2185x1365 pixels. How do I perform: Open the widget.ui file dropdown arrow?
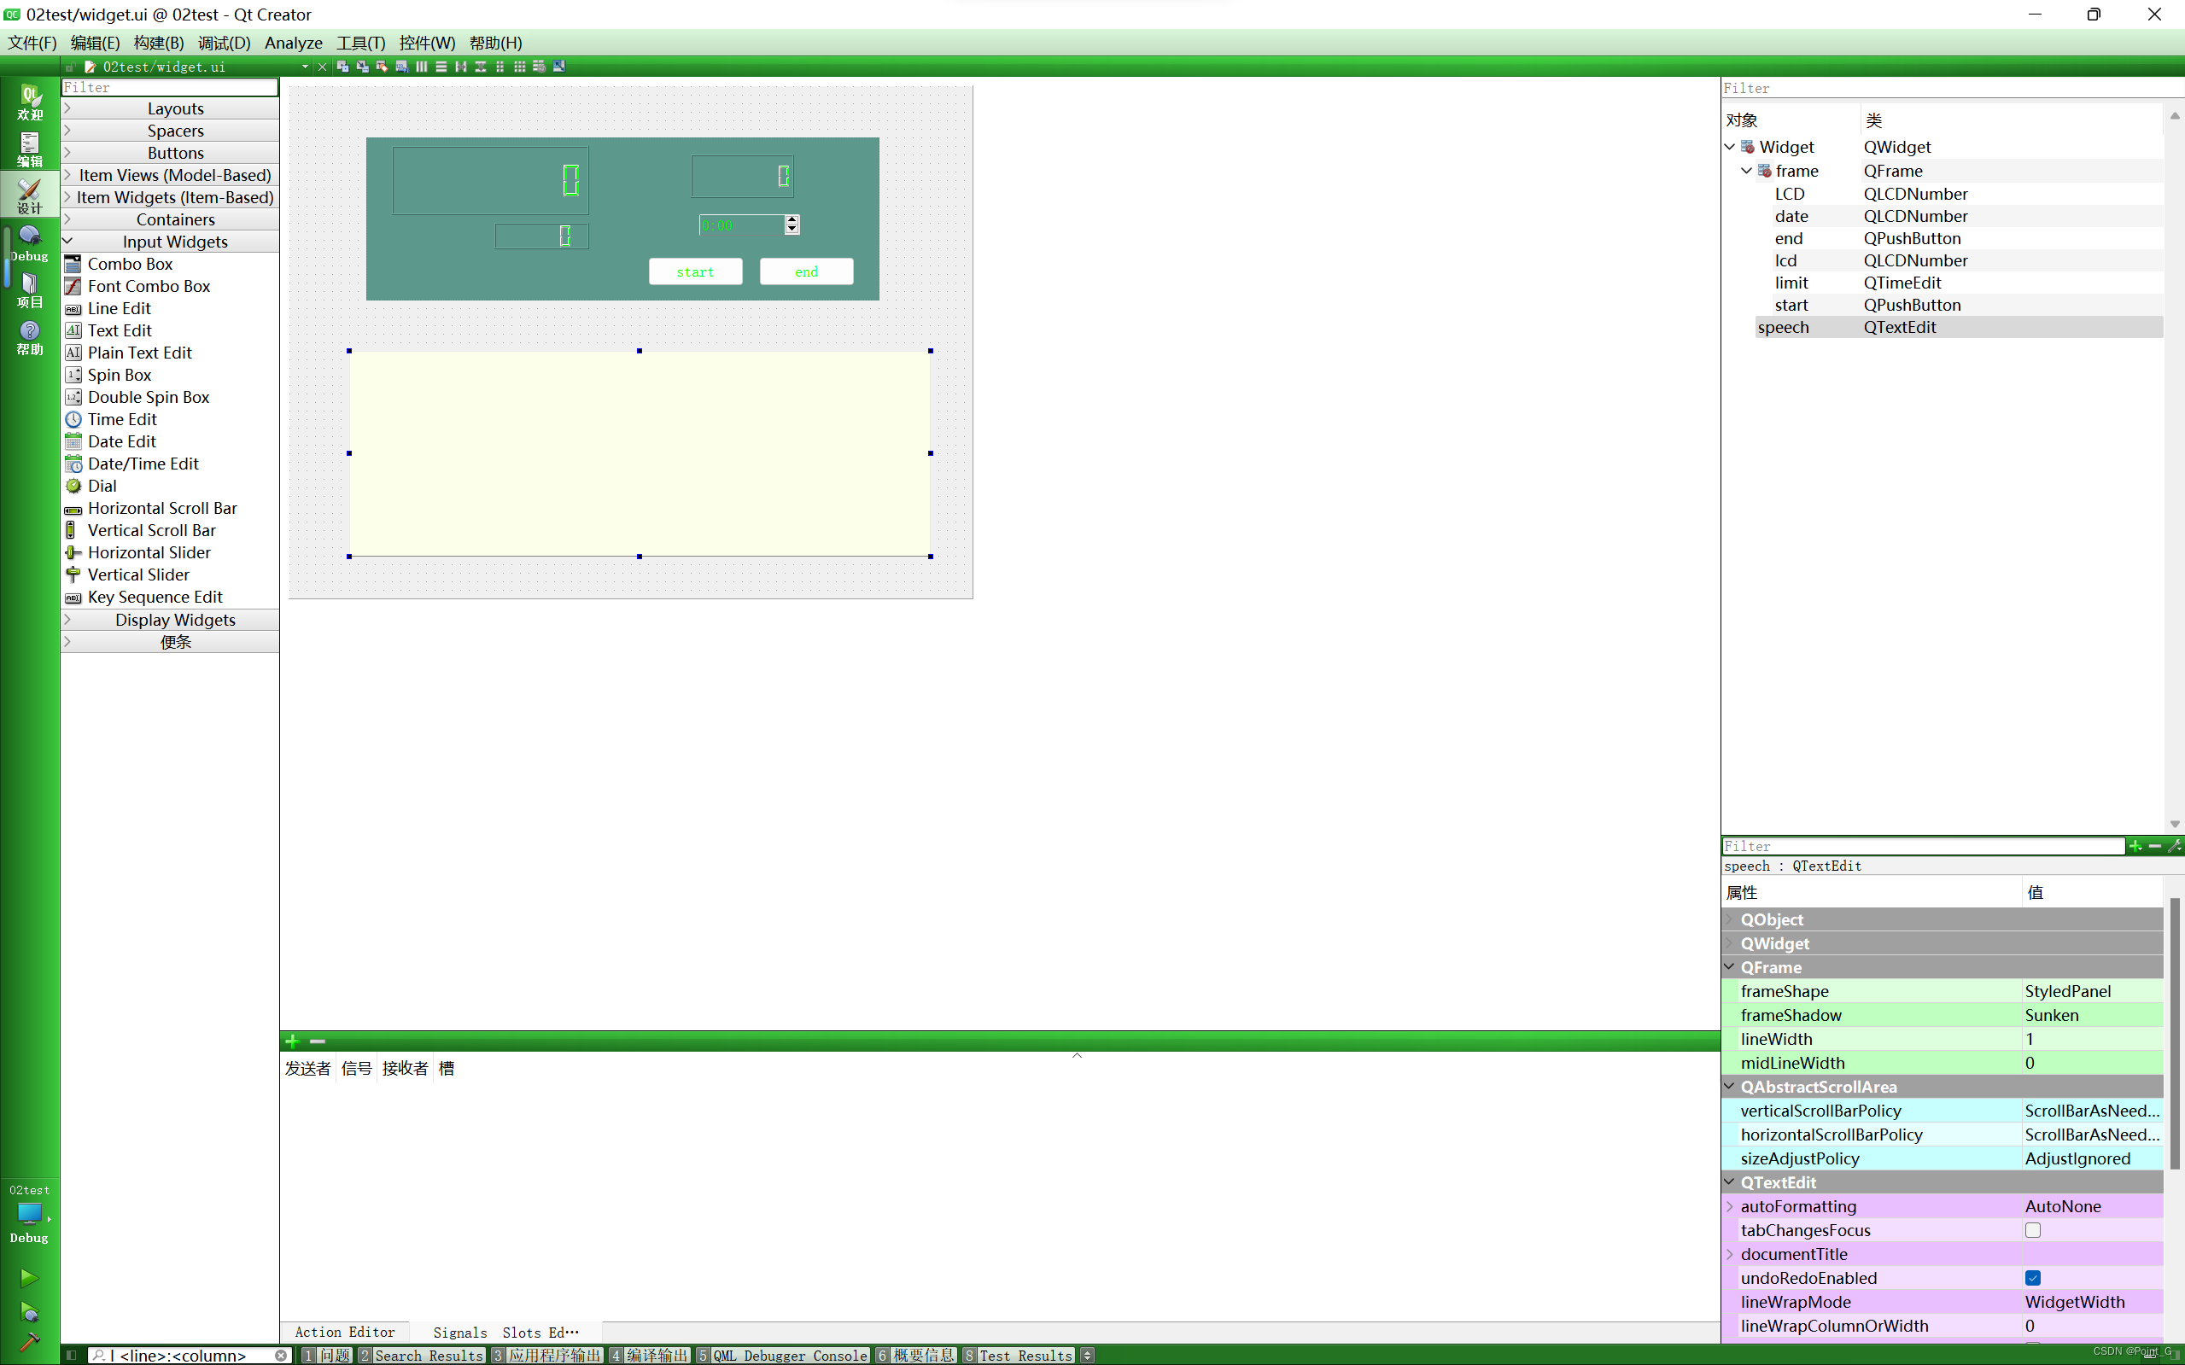tap(305, 67)
